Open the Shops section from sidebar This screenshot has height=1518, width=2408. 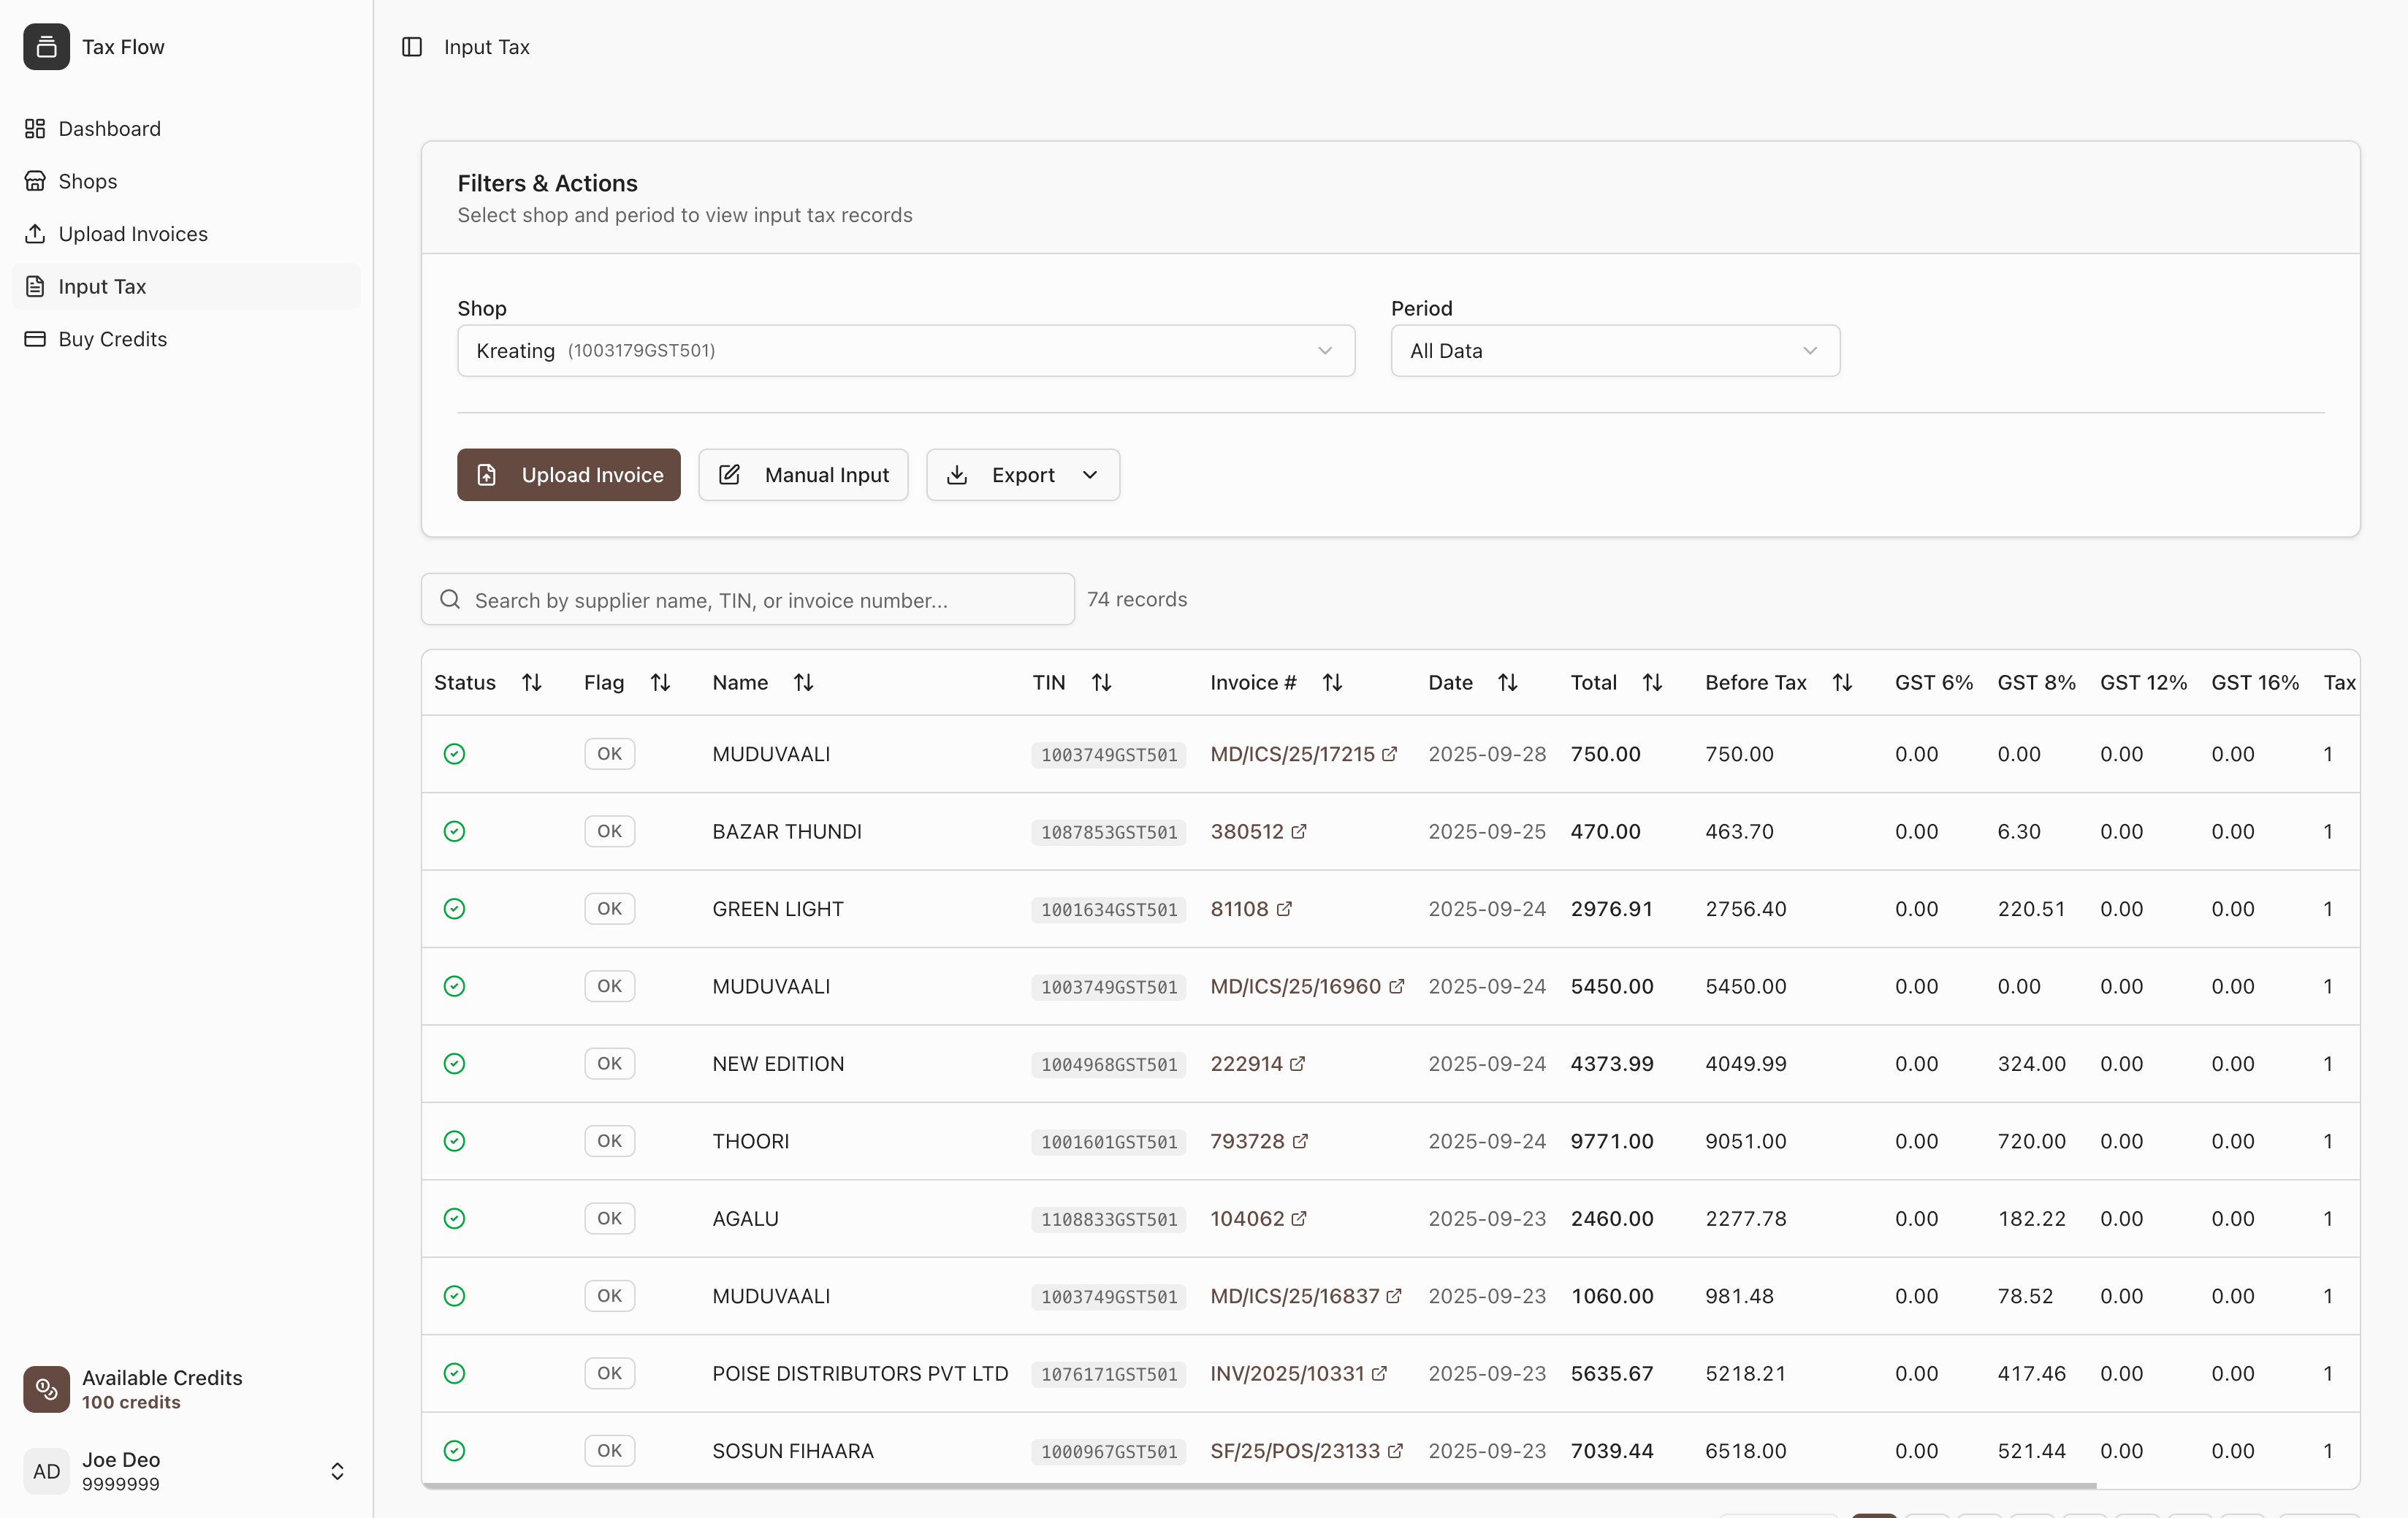point(88,181)
